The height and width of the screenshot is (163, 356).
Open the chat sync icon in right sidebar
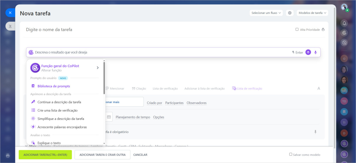344,42
